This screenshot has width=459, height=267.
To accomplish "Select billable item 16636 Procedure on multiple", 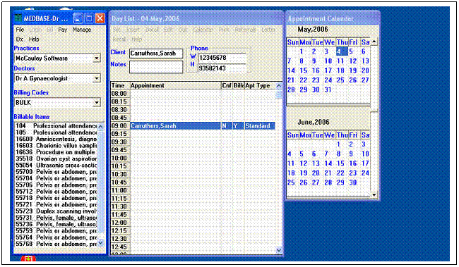I will [x=56, y=152].
